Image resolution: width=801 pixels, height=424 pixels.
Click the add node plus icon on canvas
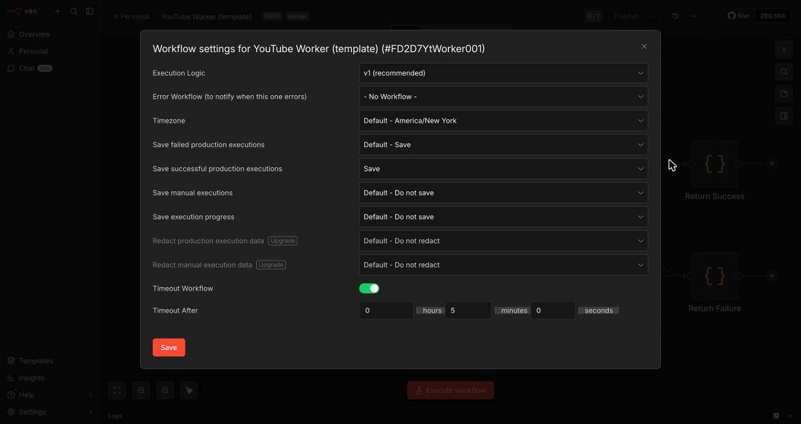pos(784,50)
